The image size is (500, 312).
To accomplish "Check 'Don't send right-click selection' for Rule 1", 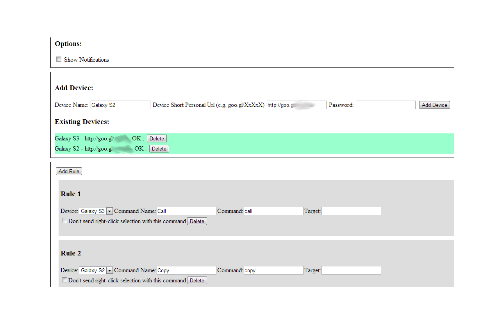I will 64,221.
